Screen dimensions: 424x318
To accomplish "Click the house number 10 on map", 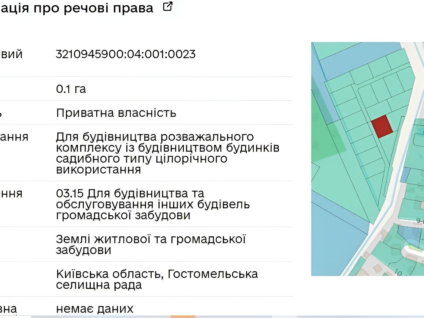I will pos(399,272).
